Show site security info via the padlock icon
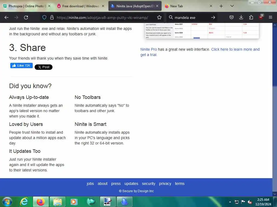Screen dimensions: 277x207 [x=52, y=17]
